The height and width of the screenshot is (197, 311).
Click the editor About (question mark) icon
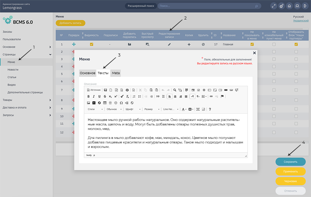click(210, 109)
